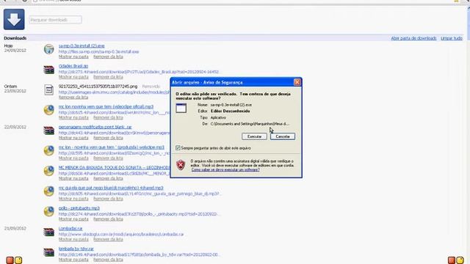This screenshot has height=264, width=470.
Task: Select the 92172253 png file name text
Action: point(98,87)
